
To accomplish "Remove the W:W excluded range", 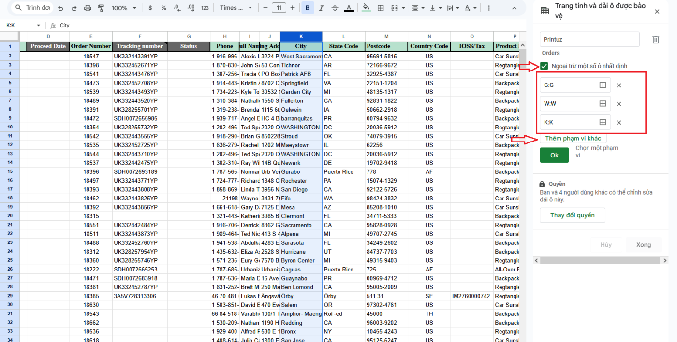I will [619, 104].
